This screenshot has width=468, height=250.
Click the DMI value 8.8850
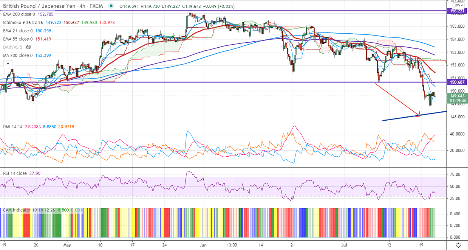pos(49,127)
